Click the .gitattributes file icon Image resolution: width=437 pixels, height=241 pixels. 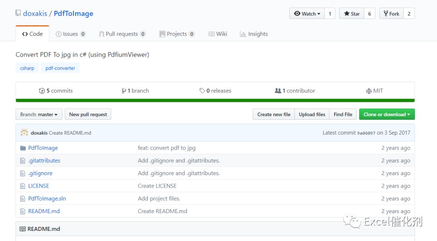[x=23, y=161]
